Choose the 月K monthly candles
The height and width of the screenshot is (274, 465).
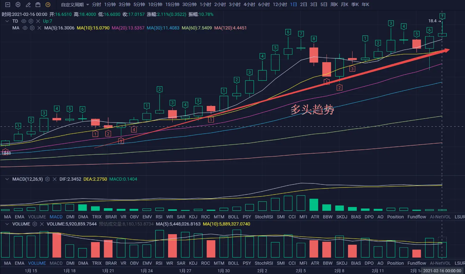tap(345, 5)
